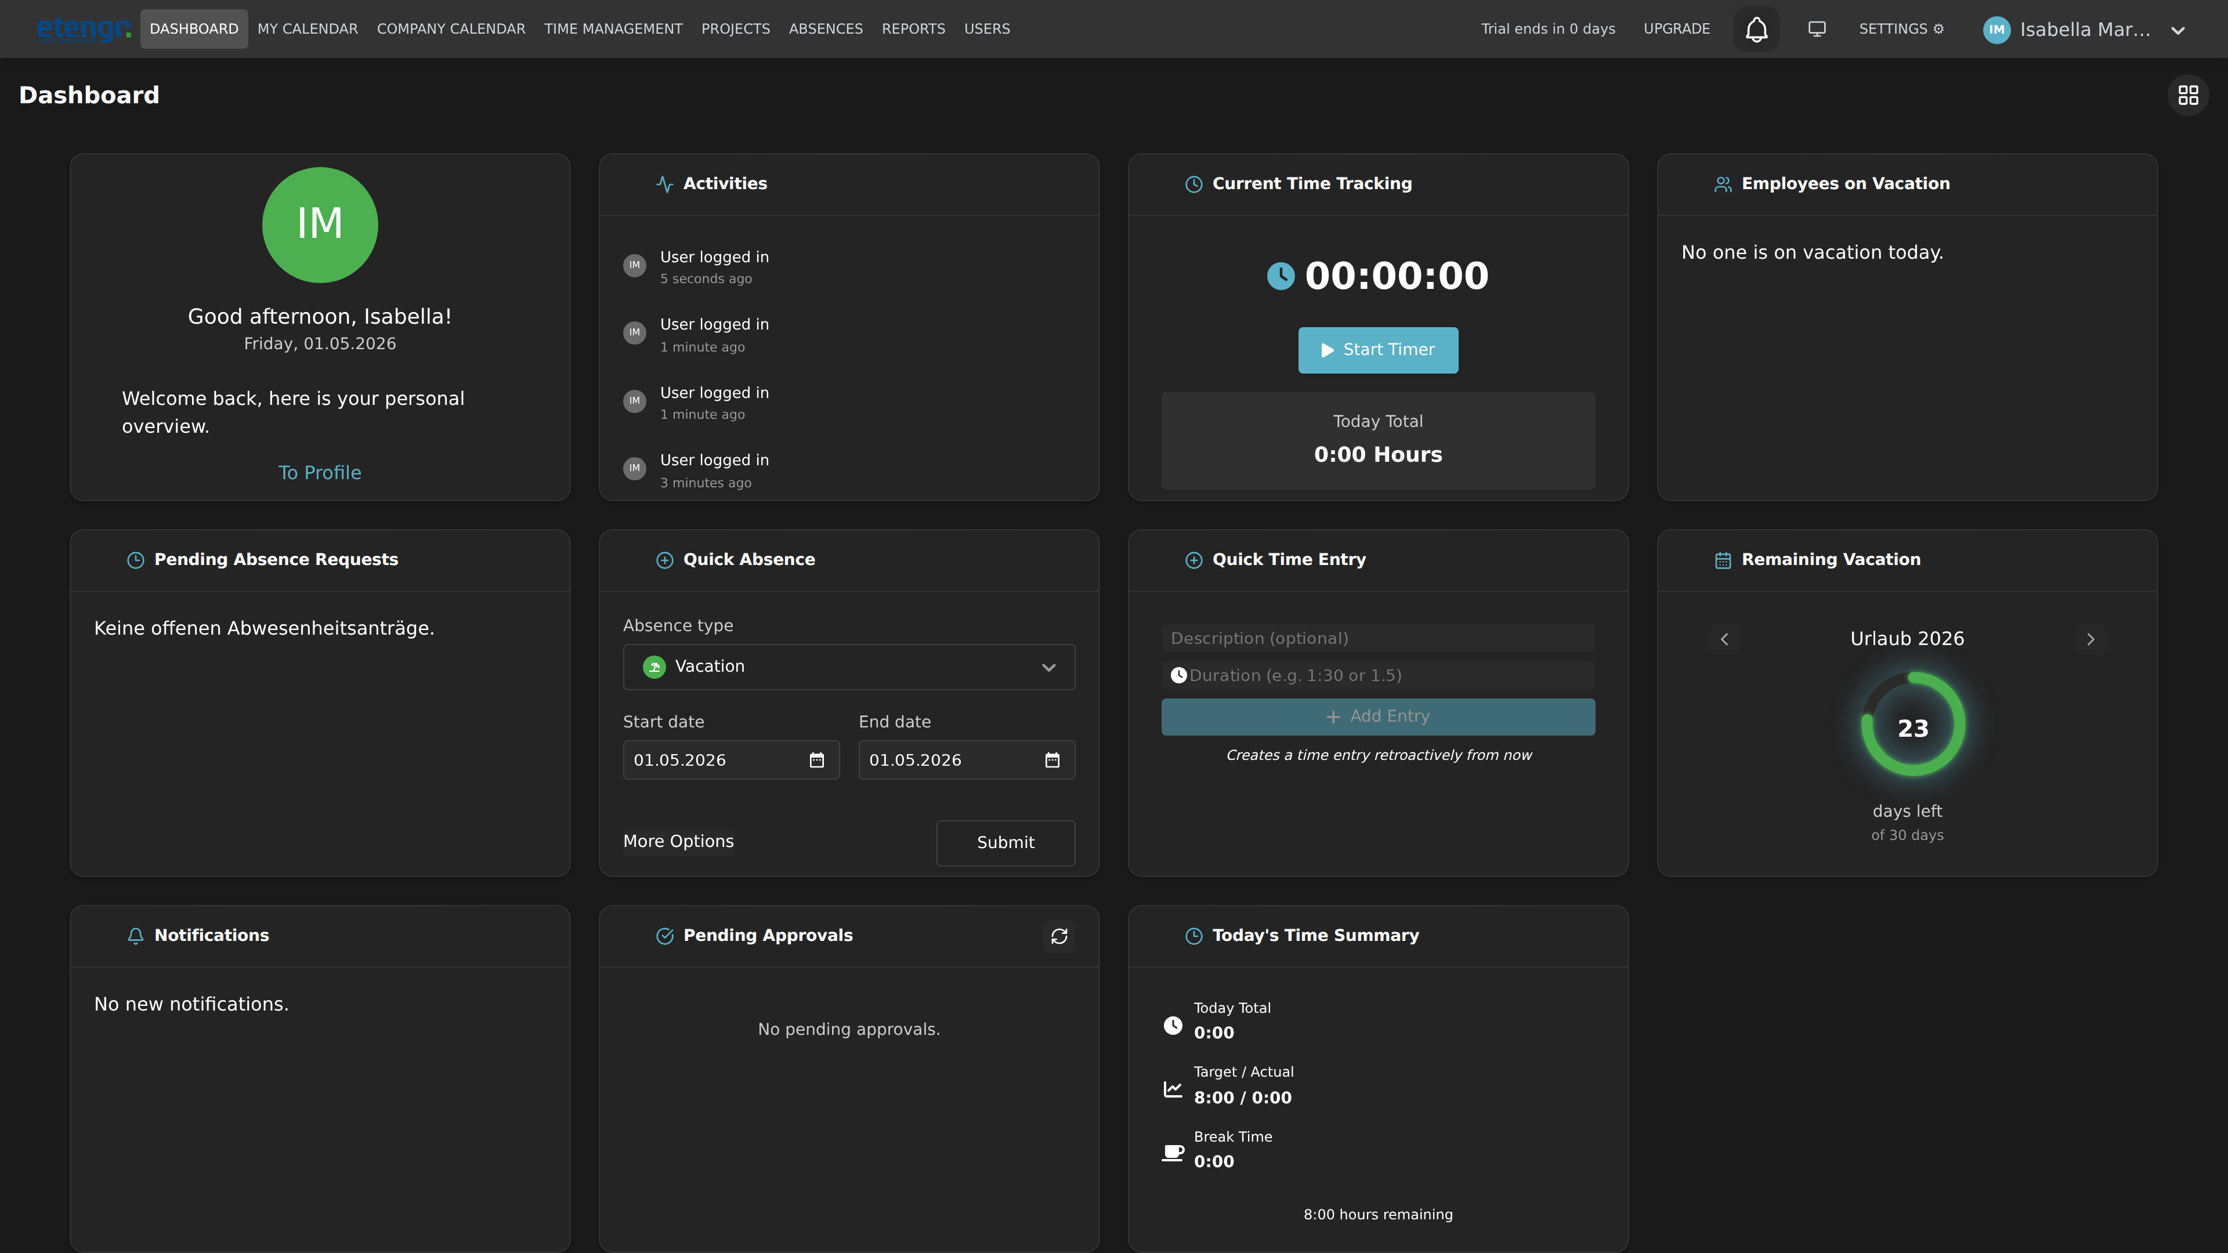Click the Break Time coffee cup icon

click(x=1173, y=1153)
